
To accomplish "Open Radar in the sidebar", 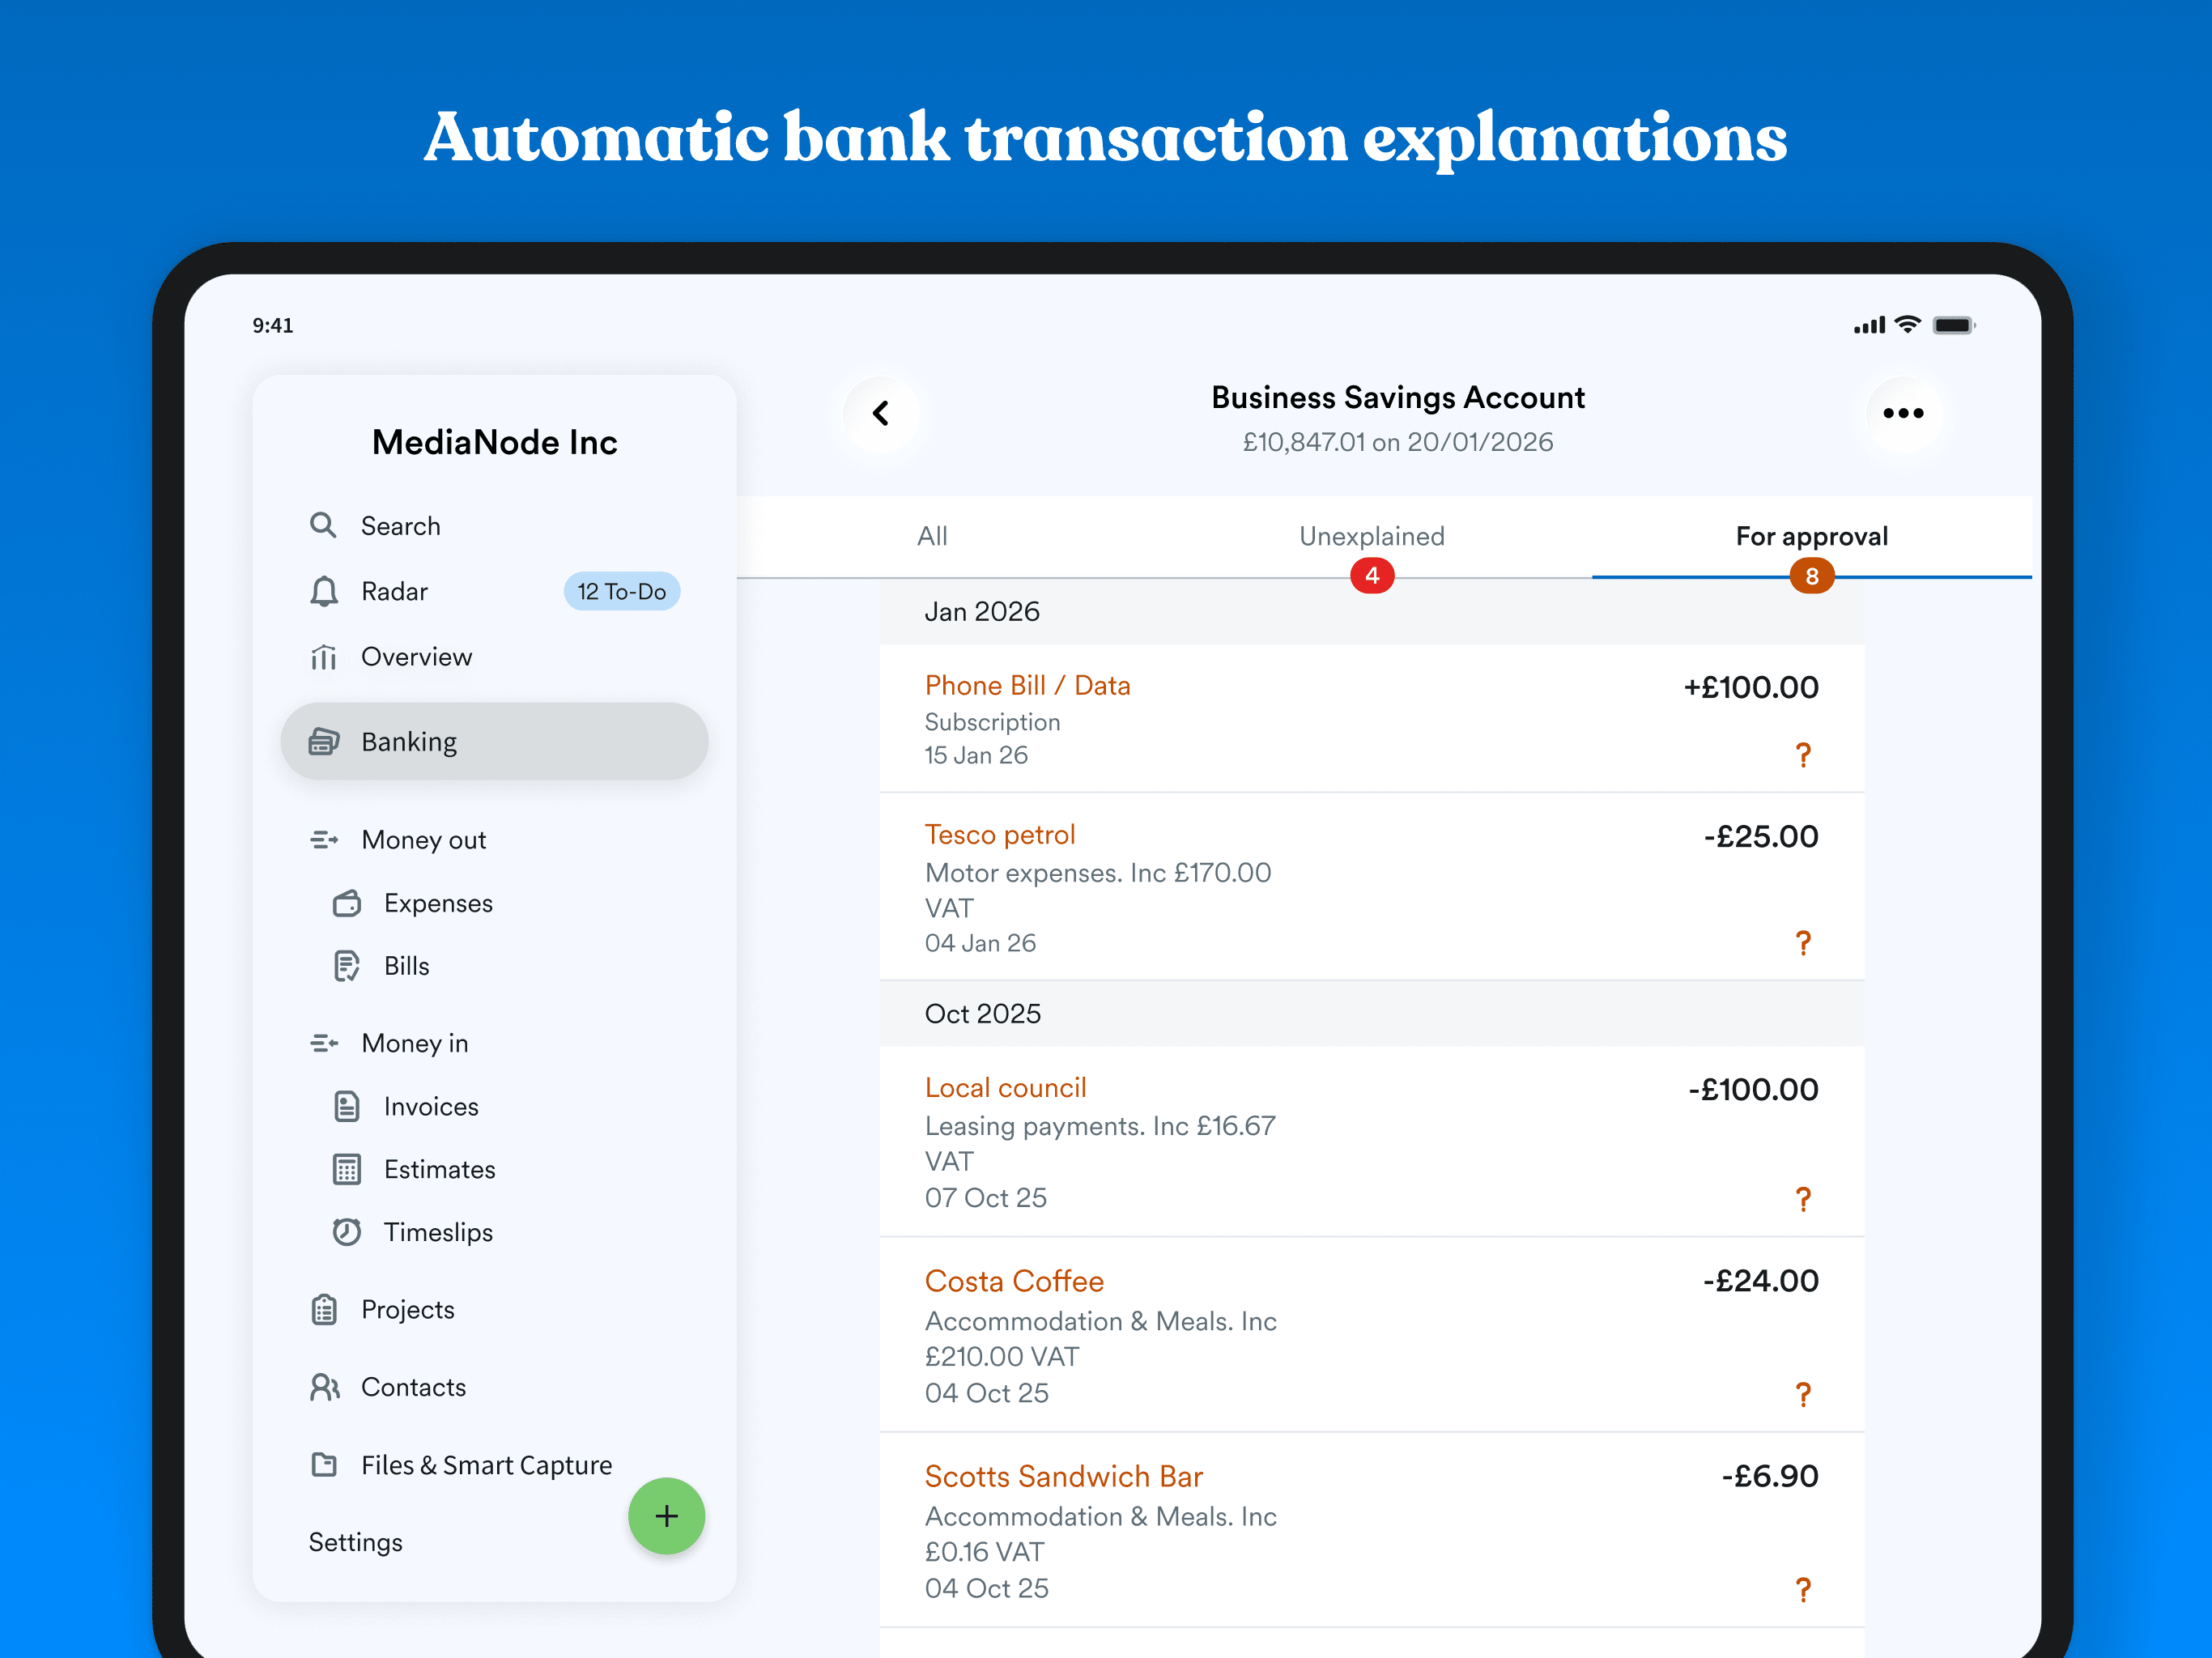I will tap(394, 591).
